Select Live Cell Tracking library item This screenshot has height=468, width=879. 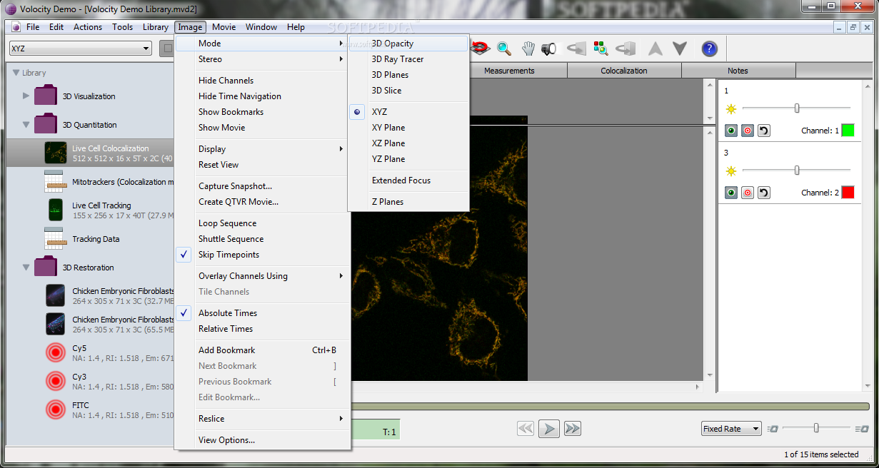90,210
